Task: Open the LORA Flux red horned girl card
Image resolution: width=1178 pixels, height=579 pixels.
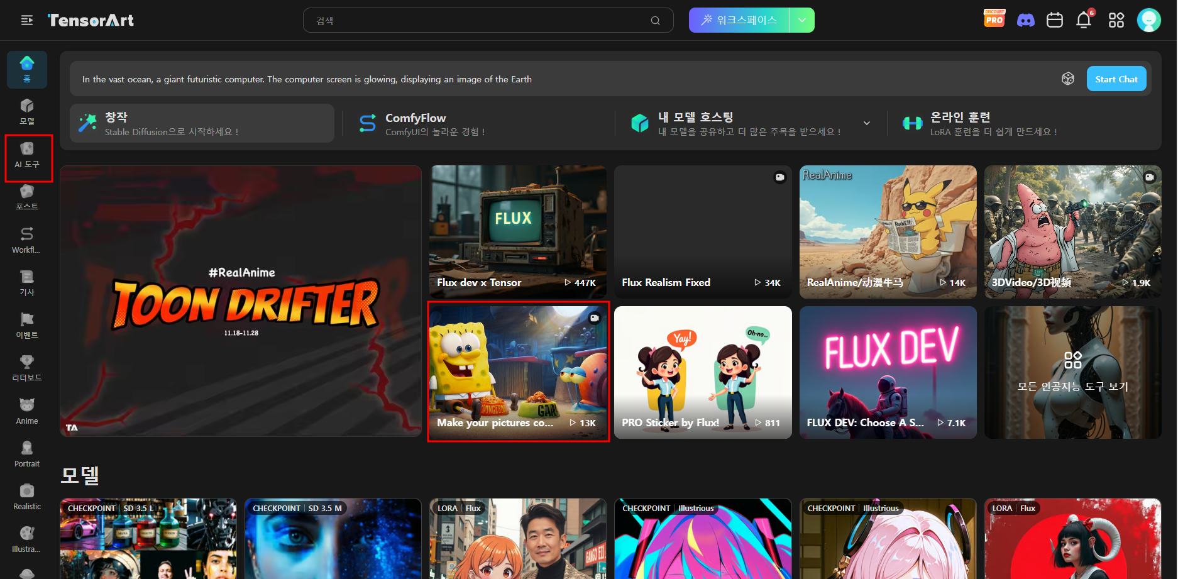Action: point(1072,539)
